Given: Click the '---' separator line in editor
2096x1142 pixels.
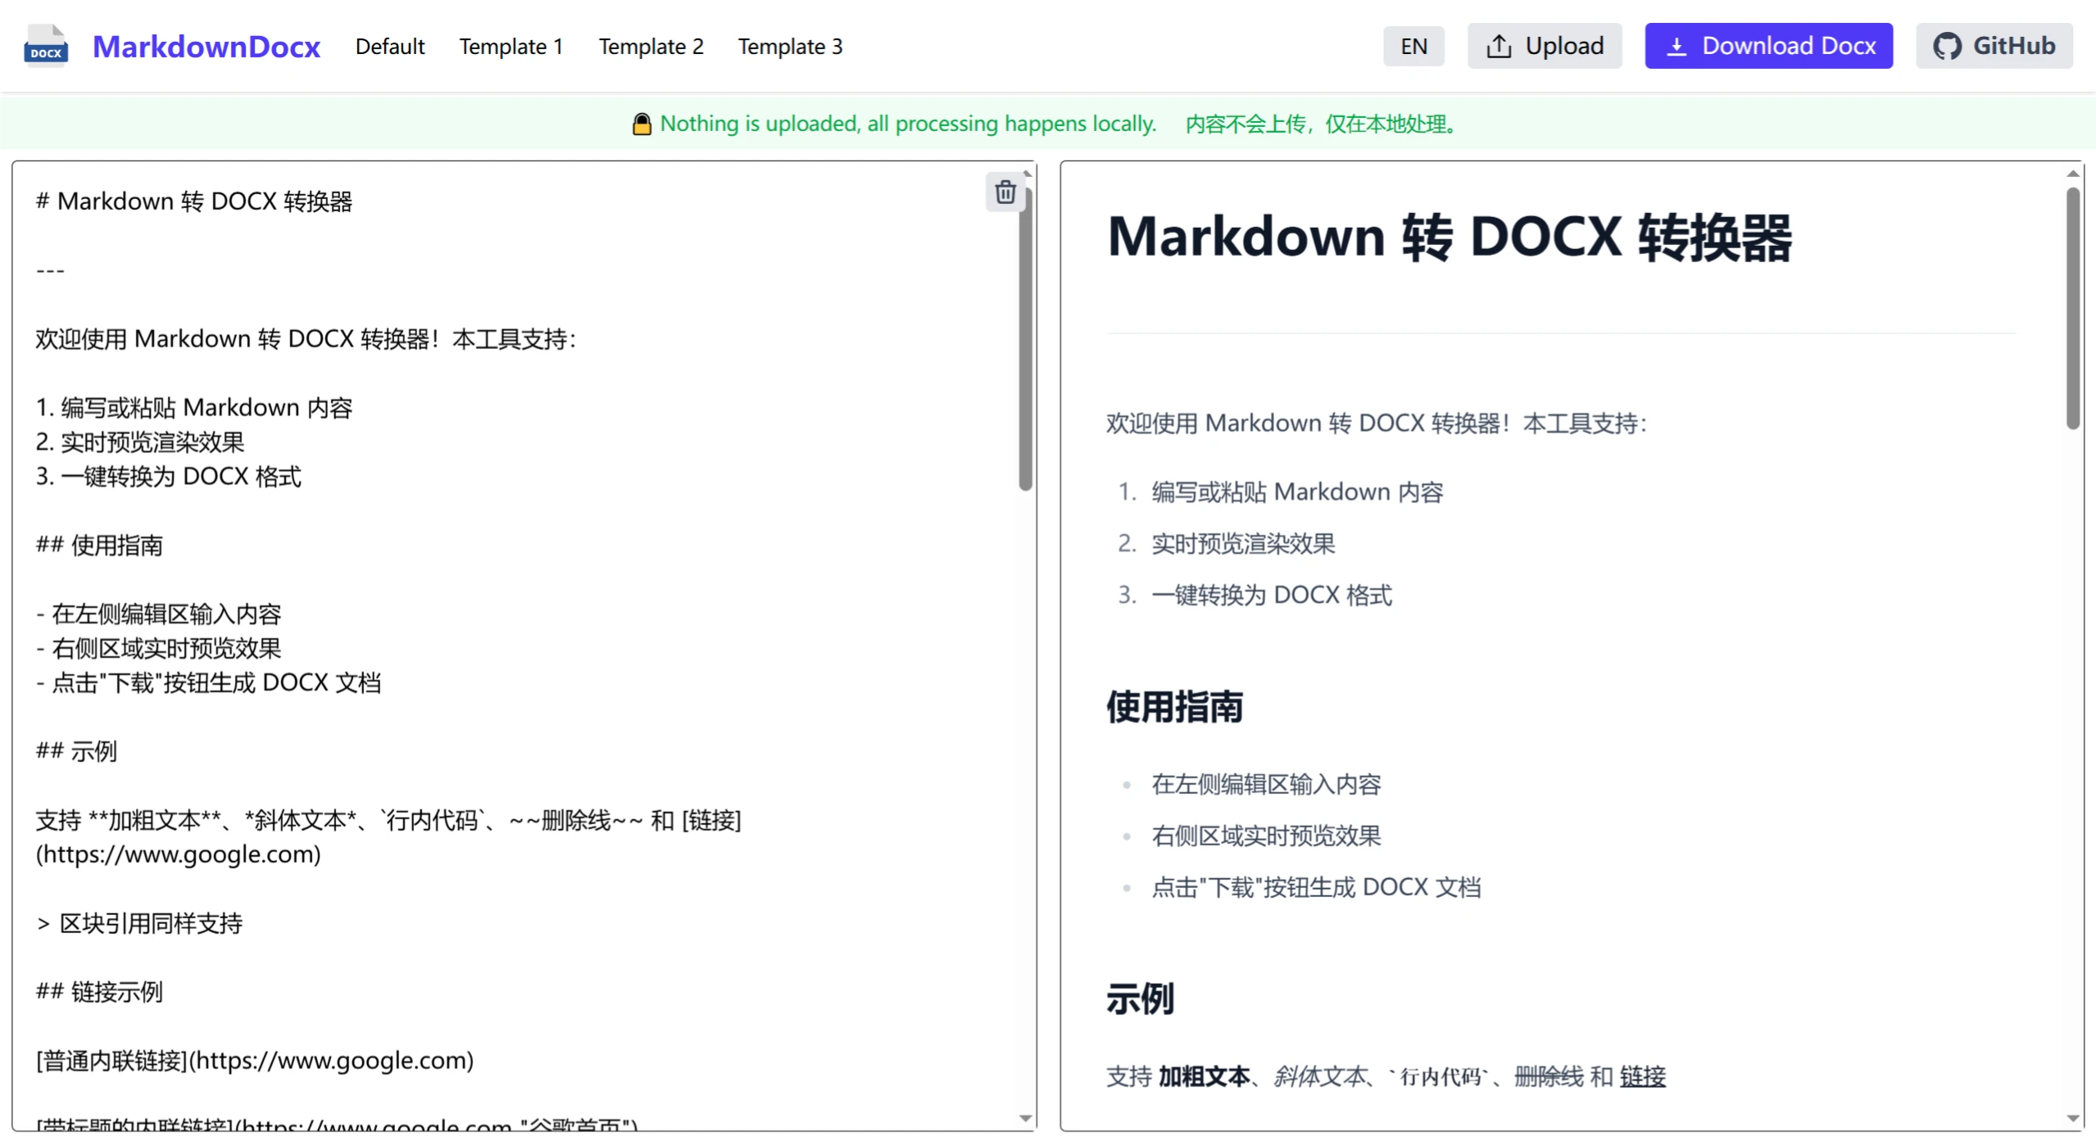Looking at the screenshot, I should (x=50, y=270).
